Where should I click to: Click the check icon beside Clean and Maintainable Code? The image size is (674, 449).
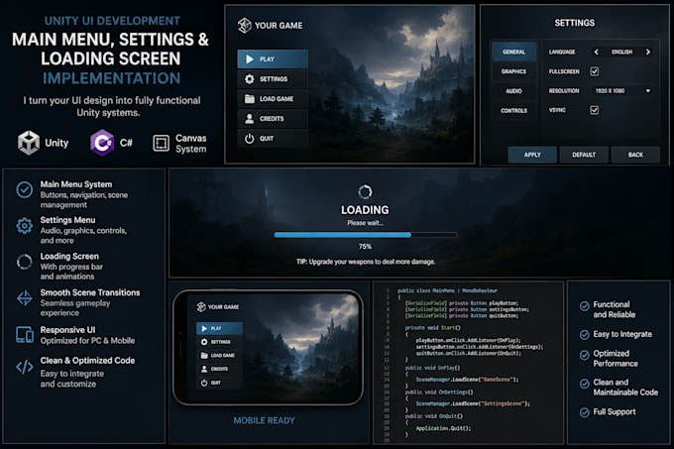(x=585, y=384)
